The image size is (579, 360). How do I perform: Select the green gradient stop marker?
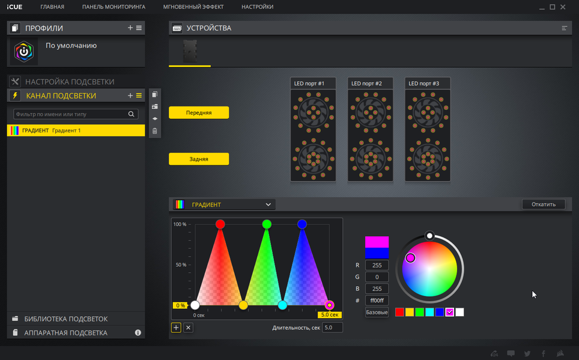pyautogui.click(x=267, y=224)
